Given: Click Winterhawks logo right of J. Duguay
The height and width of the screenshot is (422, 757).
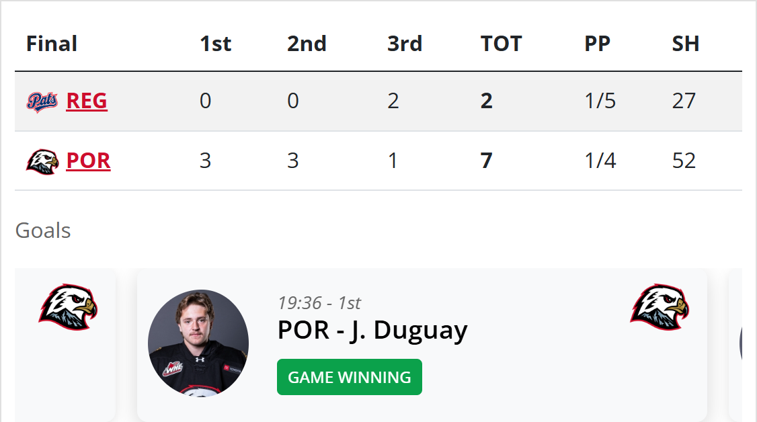Looking at the screenshot, I should (x=660, y=307).
